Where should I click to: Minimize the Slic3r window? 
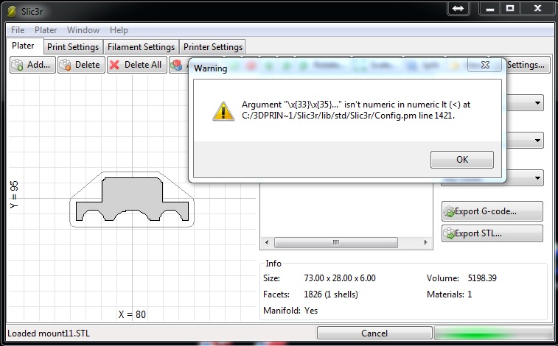pyautogui.click(x=490, y=8)
